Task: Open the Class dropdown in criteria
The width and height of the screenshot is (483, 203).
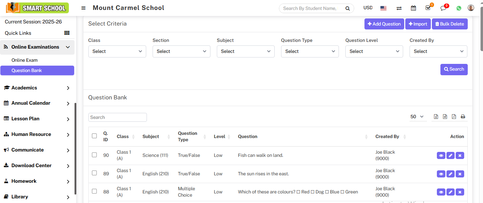Action: [117, 51]
